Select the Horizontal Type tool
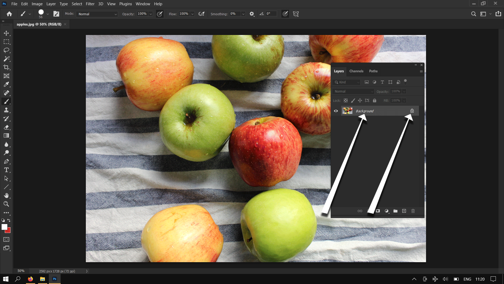This screenshot has width=504, height=284. [x=6, y=170]
